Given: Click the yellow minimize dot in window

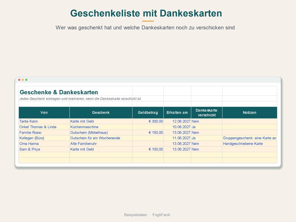Looking at the screenshot, I should [23, 80].
